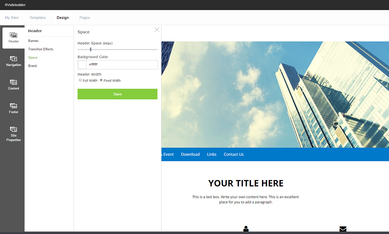
Task: Click the envelope icon in page preview
Action: coord(343,229)
